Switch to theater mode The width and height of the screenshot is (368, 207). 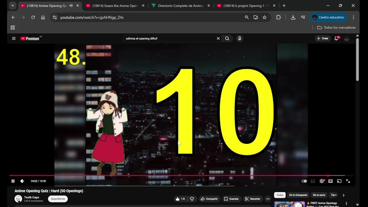coord(330,181)
